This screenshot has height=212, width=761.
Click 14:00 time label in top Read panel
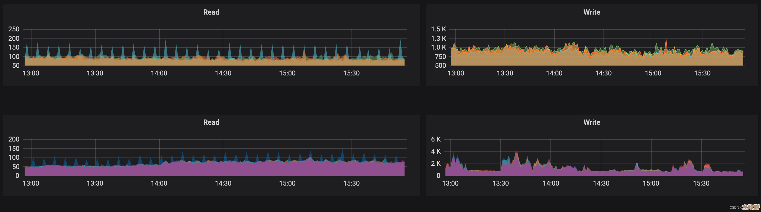[x=159, y=73]
